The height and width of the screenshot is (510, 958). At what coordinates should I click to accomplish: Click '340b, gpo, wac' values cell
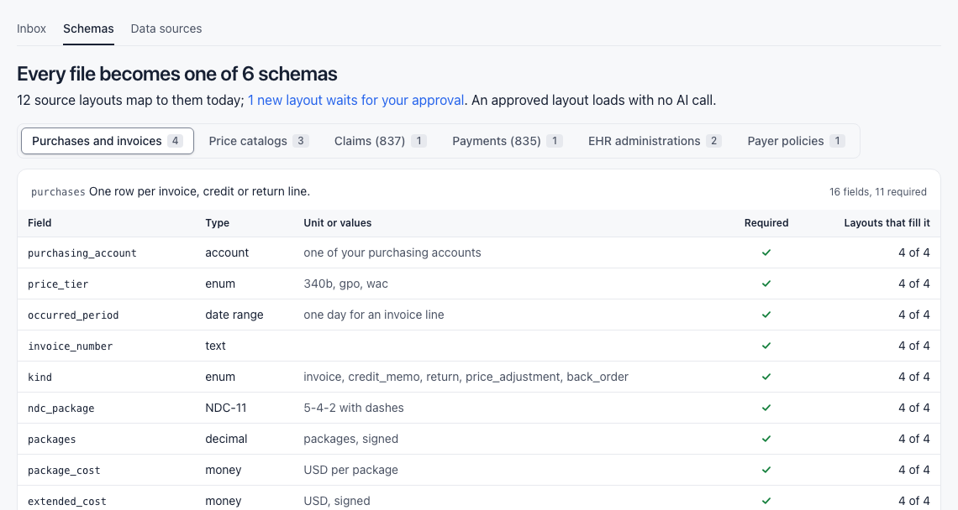pos(346,284)
